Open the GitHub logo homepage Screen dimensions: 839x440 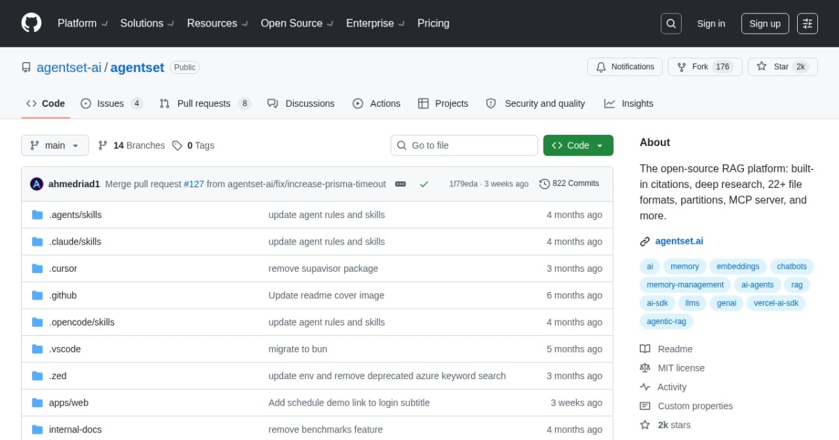31,23
